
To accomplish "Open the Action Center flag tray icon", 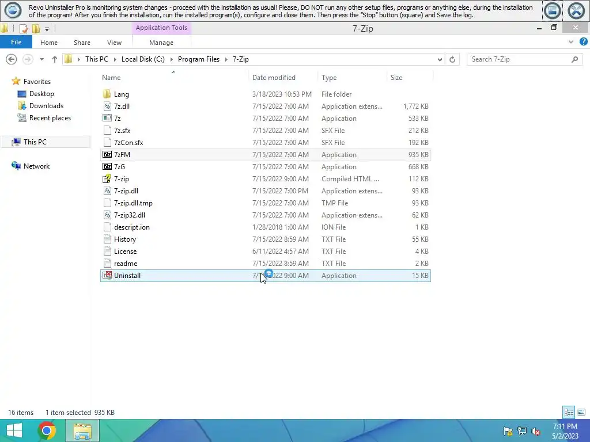I will coord(508,431).
